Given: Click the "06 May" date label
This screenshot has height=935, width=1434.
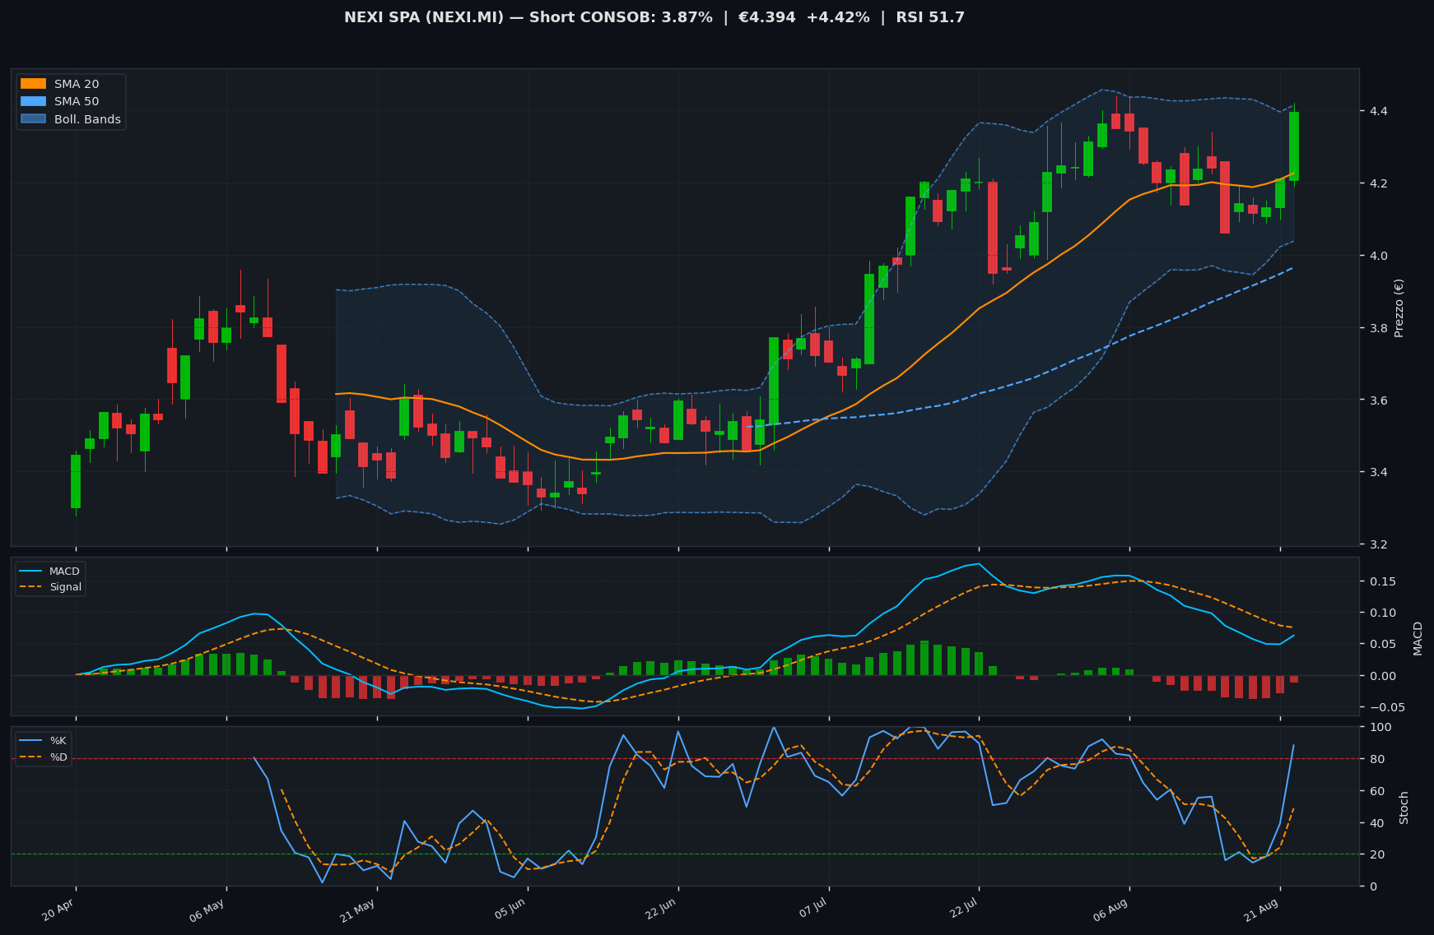Looking at the screenshot, I should click(x=207, y=909).
